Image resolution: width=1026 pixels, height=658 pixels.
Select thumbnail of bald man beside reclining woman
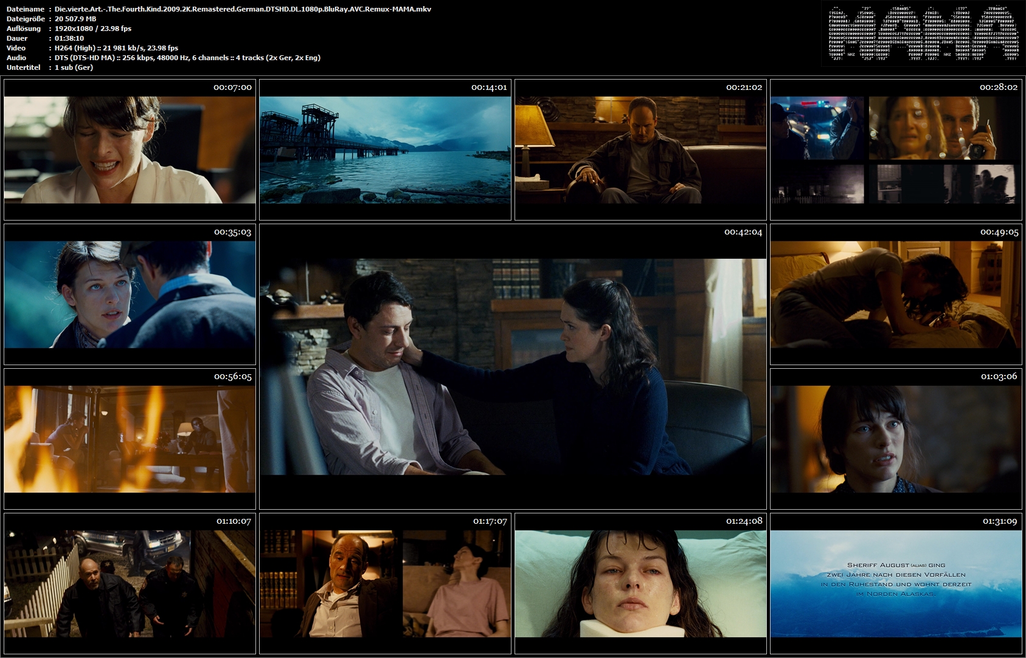point(385,583)
